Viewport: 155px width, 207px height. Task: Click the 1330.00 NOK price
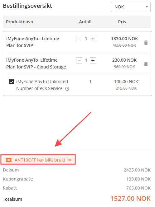[124, 39]
